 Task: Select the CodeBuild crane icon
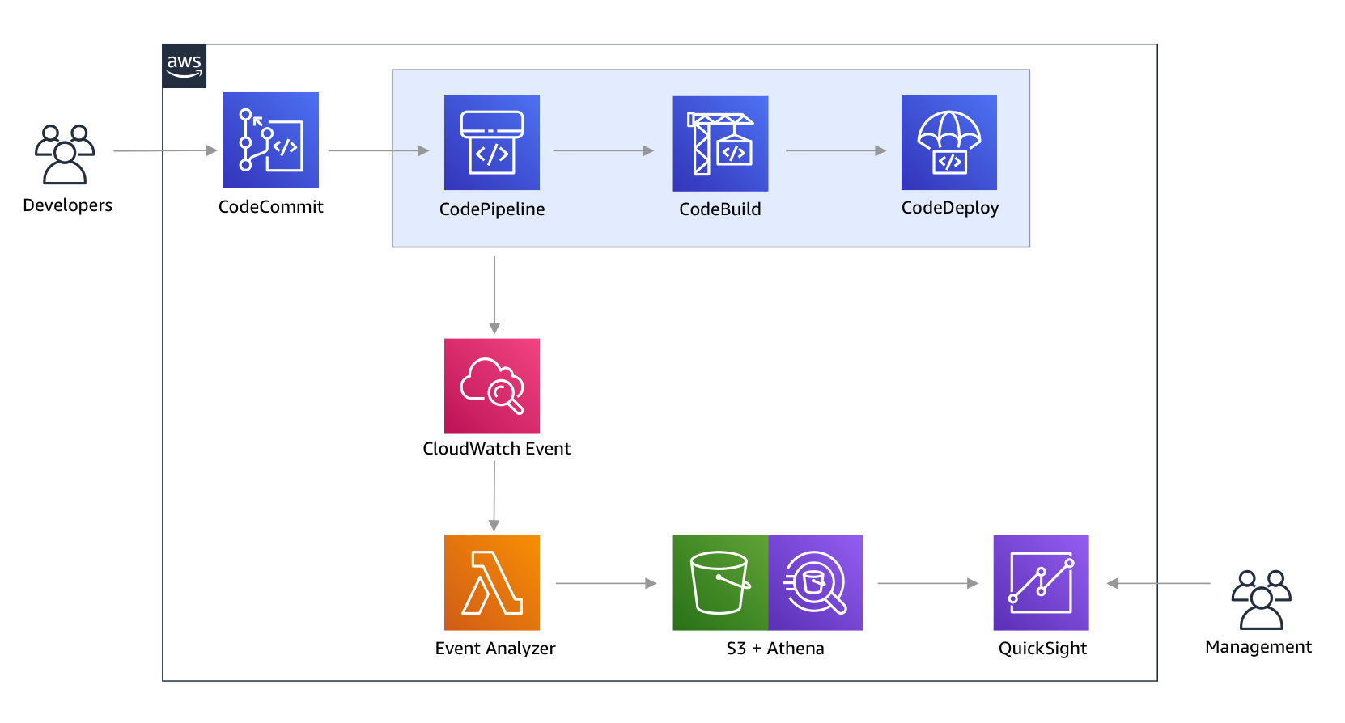pos(720,143)
